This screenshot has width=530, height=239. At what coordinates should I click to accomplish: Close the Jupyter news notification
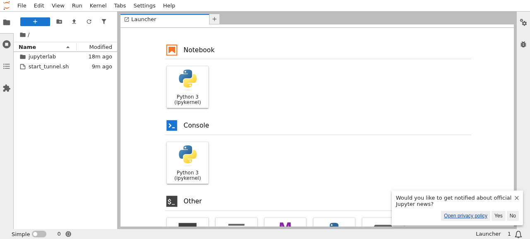click(517, 198)
